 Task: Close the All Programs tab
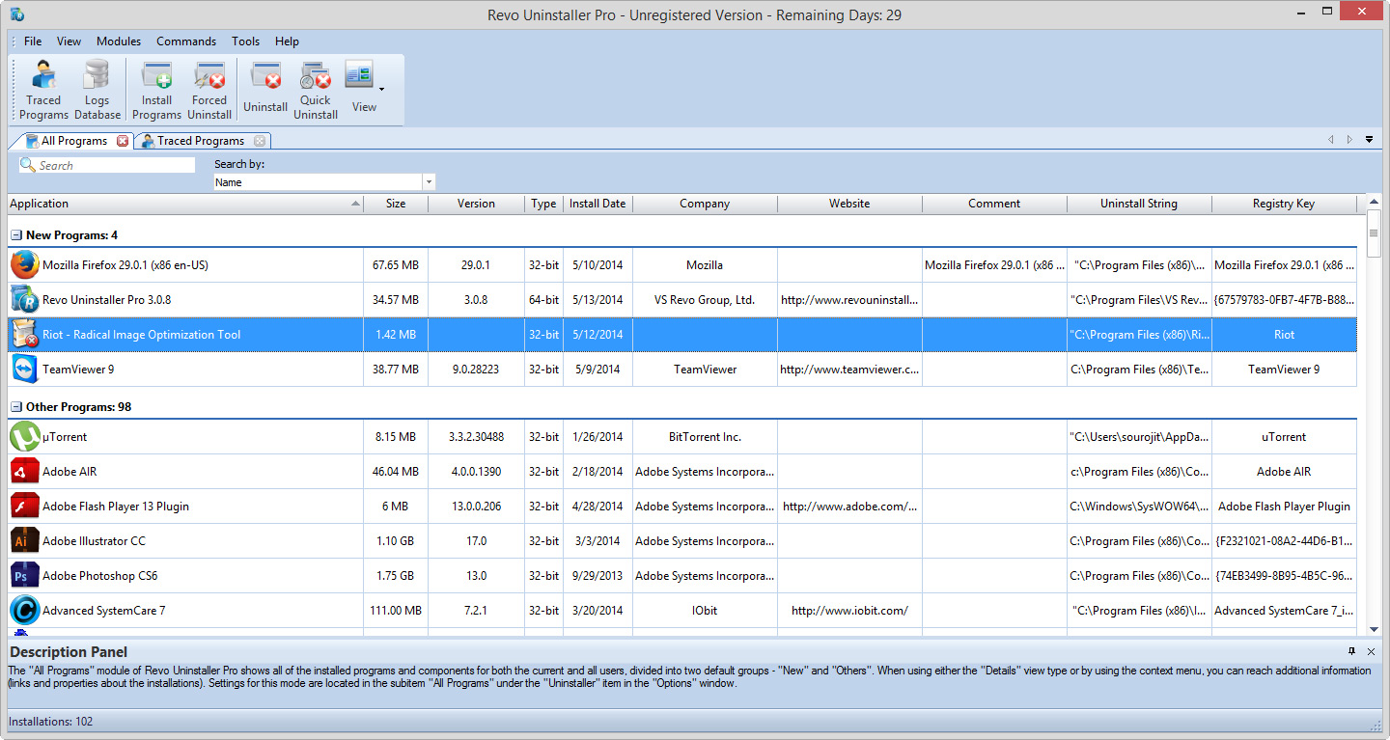point(123,141)
